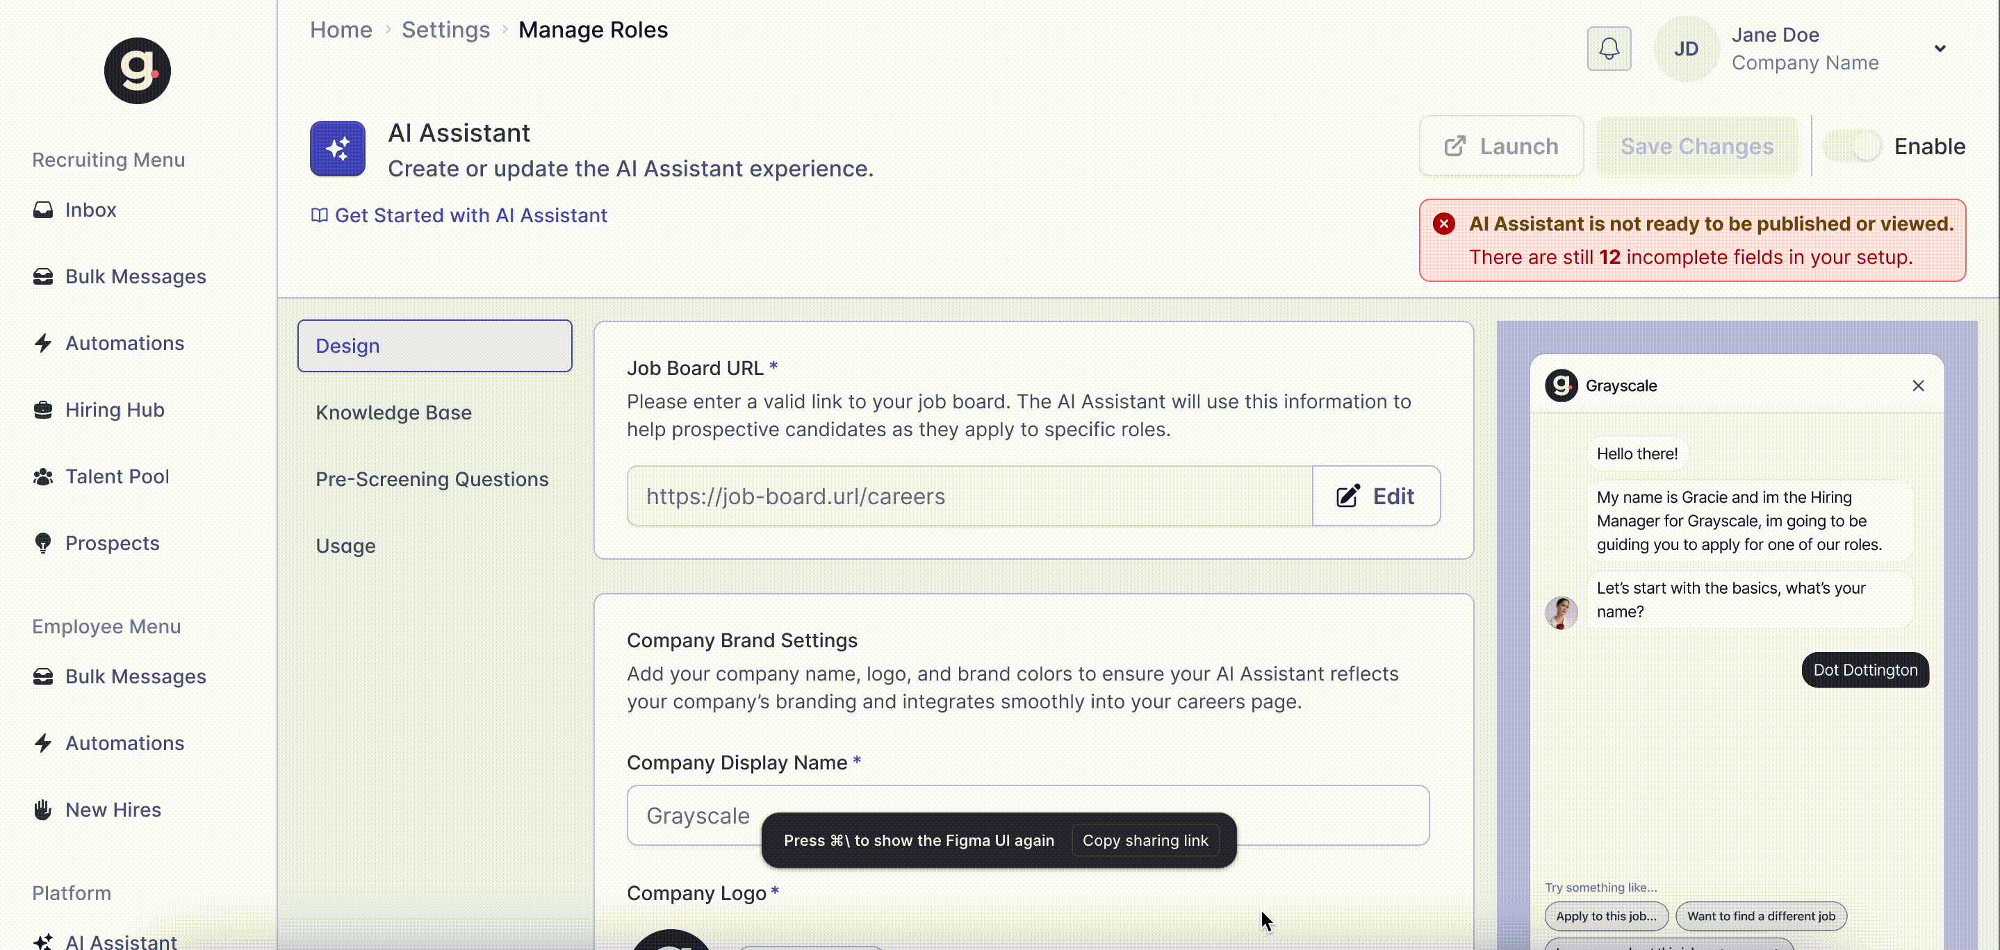Expand the Jane Doe account dropdown
Viewport: 2000px width, 950px height.
click(1940, 49)
